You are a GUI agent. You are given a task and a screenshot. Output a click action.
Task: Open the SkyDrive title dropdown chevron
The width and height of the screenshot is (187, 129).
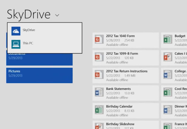click(57, 15)
